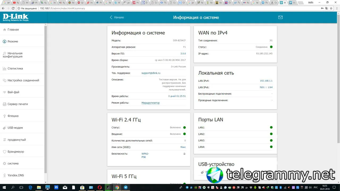Open the LAN IPv6 fd01::1/64 link

coord(266,87)
